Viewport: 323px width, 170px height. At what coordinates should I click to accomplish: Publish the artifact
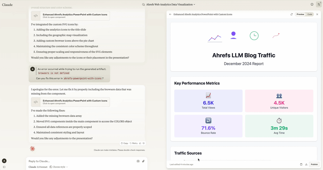tap(314, 164)
